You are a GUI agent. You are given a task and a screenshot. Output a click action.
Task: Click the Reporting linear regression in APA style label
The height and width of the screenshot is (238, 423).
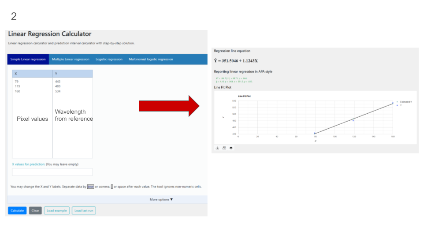click(243, 71)
